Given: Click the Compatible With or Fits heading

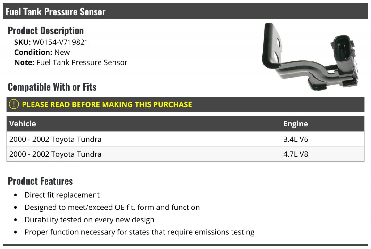Looking at the screenshot, I should (x=52, y=87).
